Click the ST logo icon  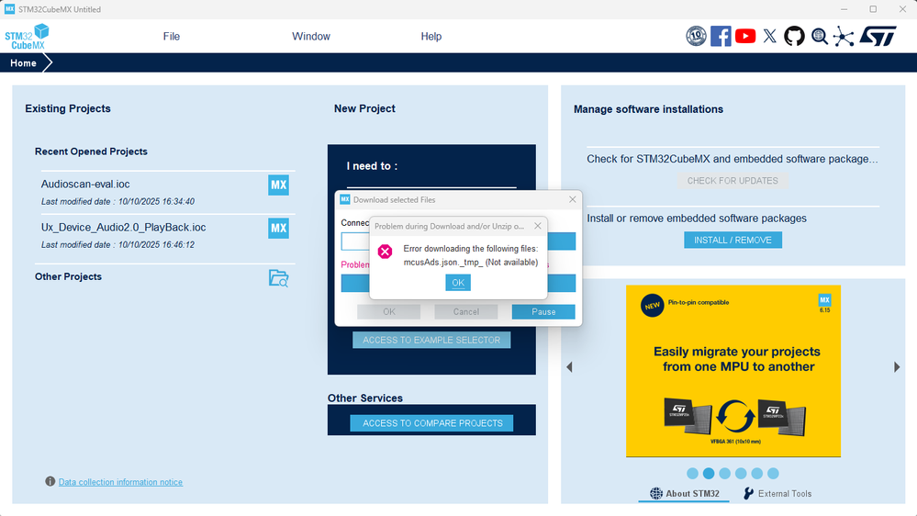pos(878,37)
